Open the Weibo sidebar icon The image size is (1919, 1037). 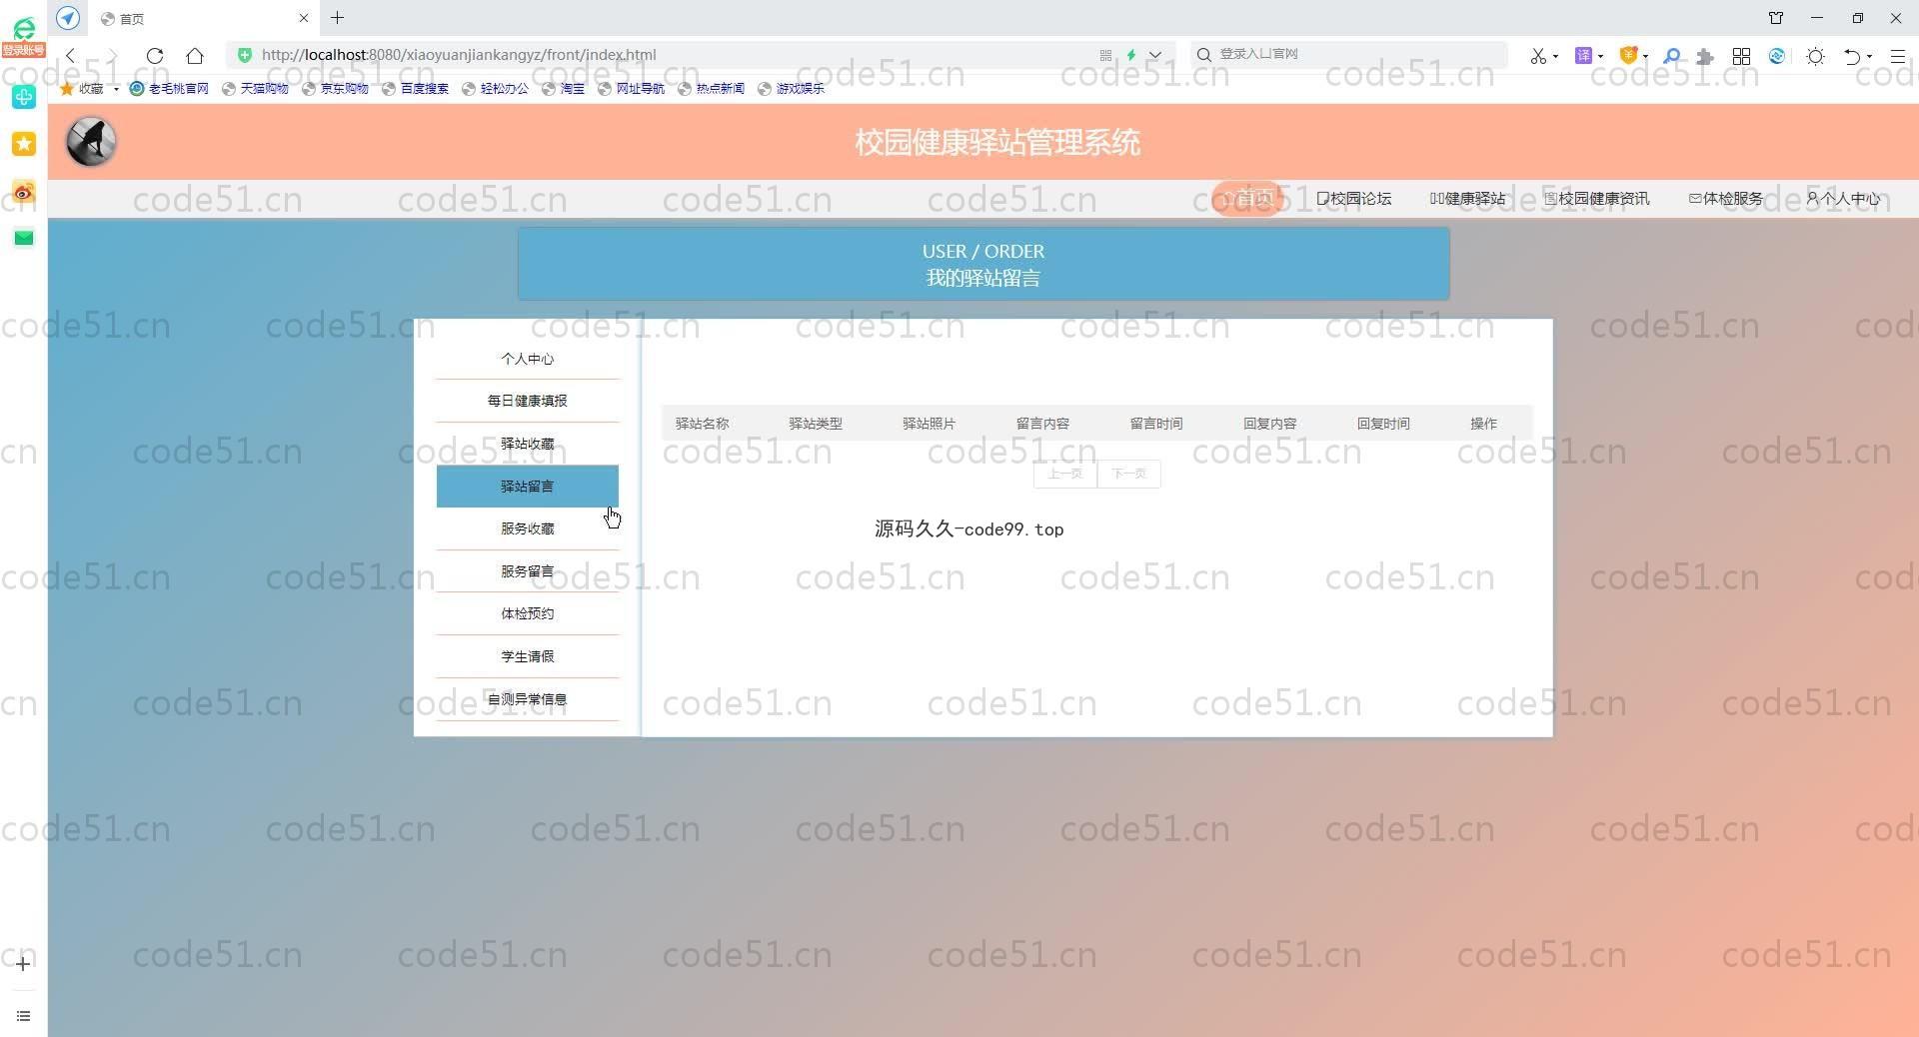(x=24, y=192)
